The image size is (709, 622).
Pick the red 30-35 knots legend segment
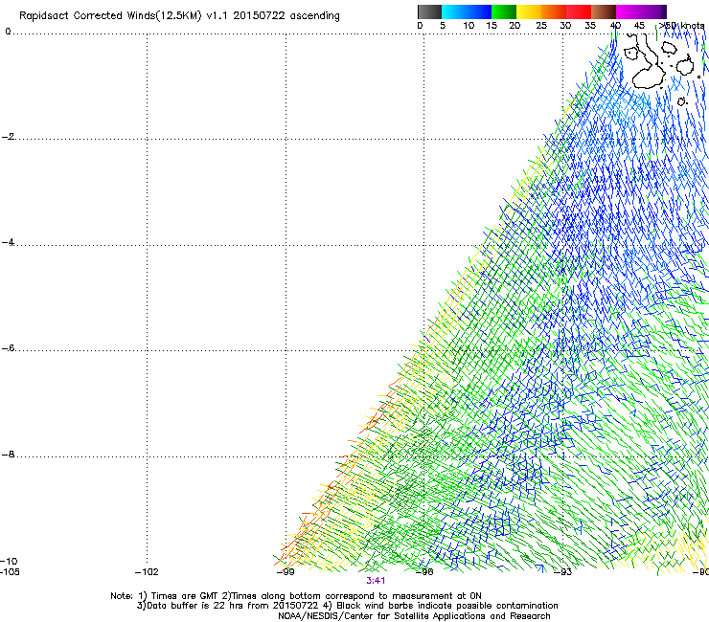579,11
